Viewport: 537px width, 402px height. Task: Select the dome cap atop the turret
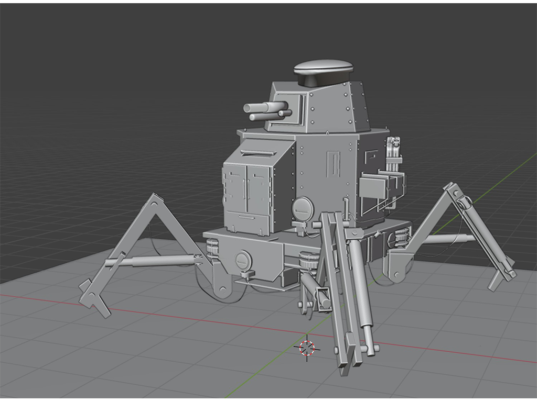[323, 72]
